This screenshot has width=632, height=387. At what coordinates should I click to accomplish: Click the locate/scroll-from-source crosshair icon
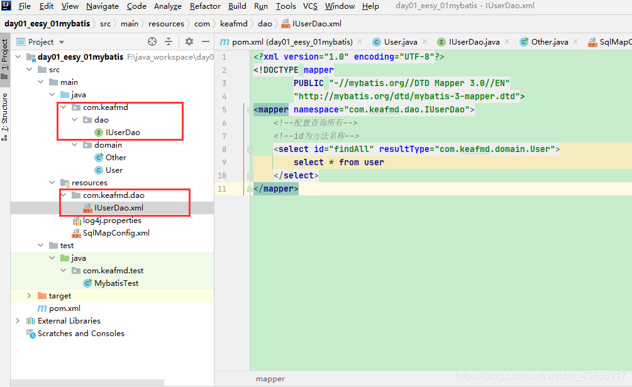[152, 41]
